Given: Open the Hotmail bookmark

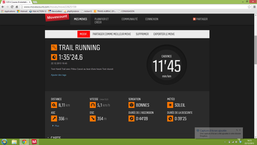Looking at the screenshot, I should pyautogui.click(x=22, y=11).
